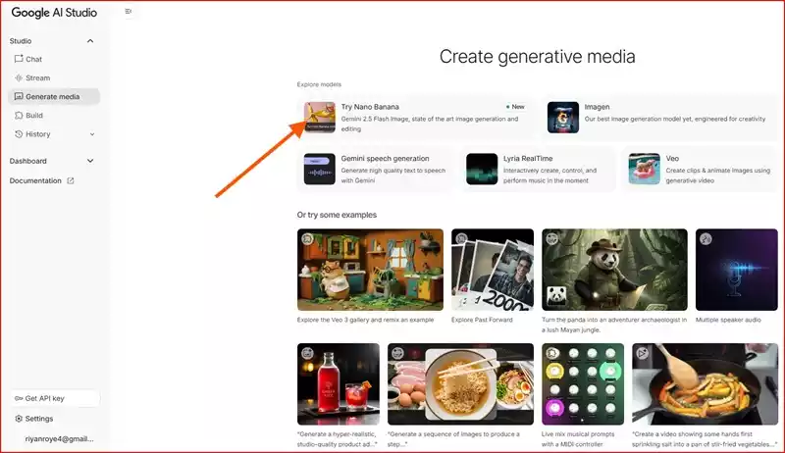The width and height of the screenshot is (785, 453).
Task: Click the Veo thumbnail image
Action: click(x=644, y=169)
